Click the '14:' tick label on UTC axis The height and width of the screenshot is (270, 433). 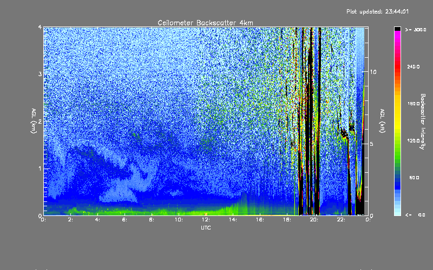coord(233,220)
